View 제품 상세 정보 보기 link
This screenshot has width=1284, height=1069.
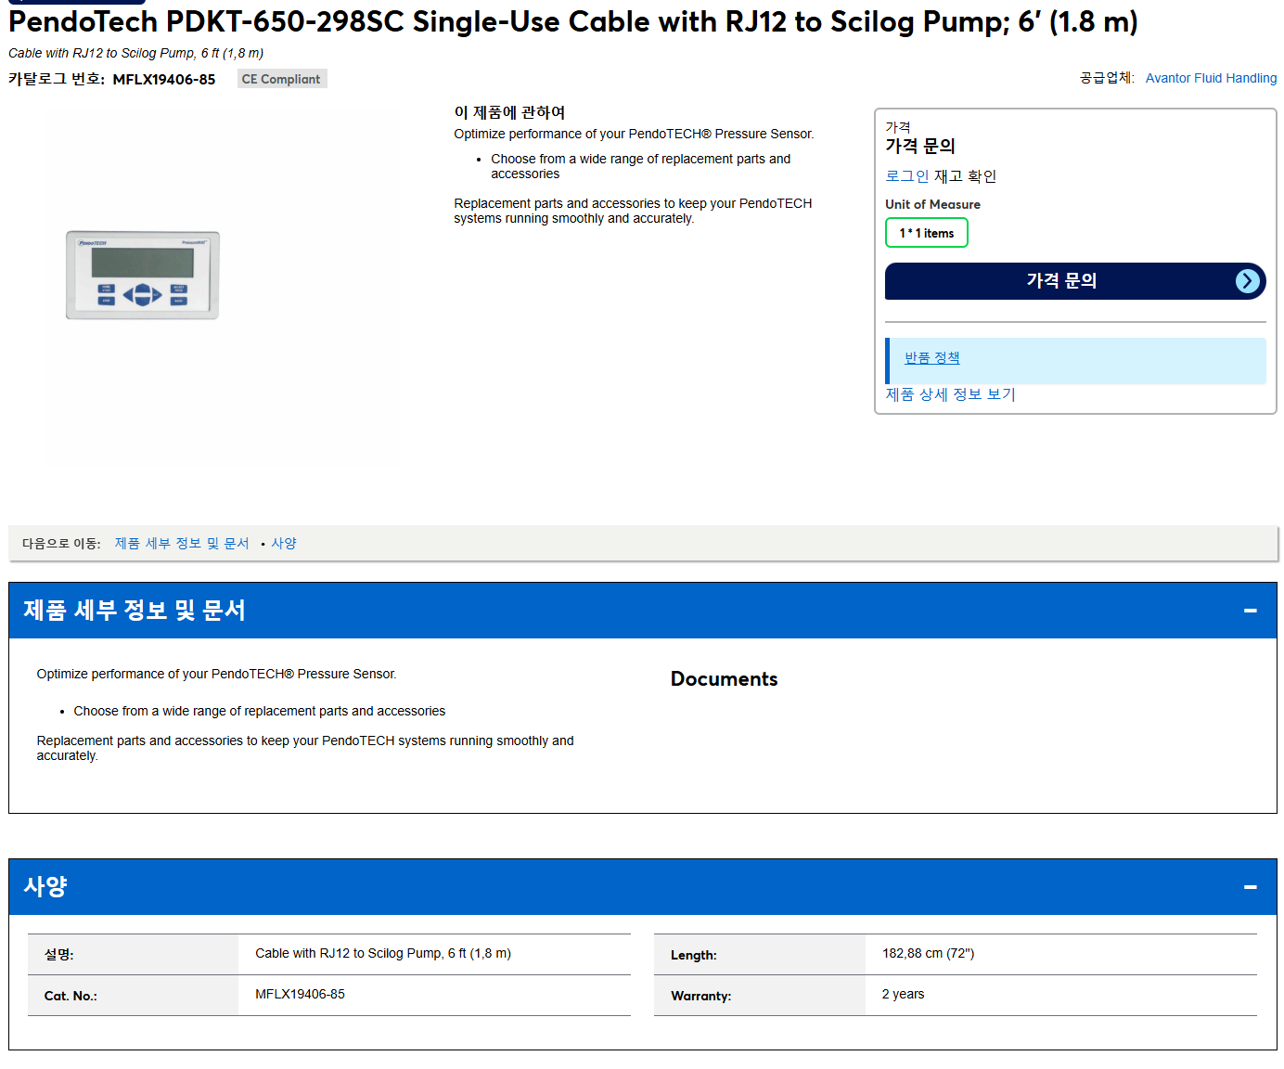click(950, 394)
